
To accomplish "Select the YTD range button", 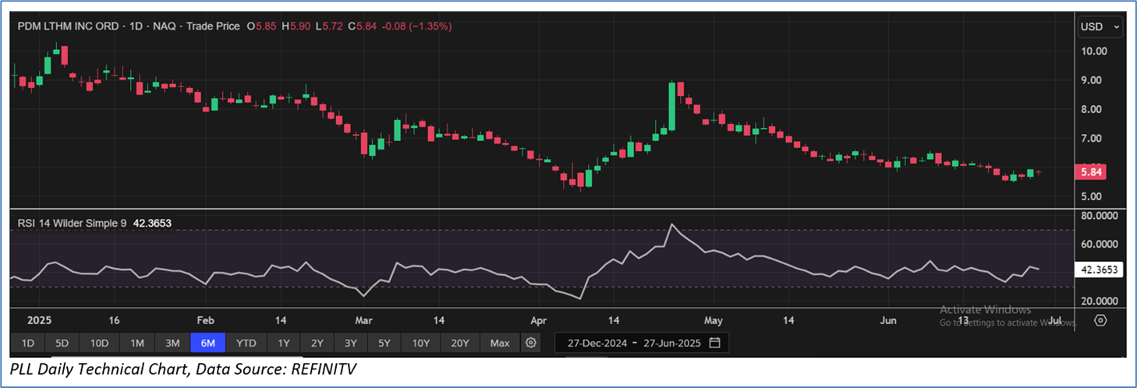I will coord(246,343).
